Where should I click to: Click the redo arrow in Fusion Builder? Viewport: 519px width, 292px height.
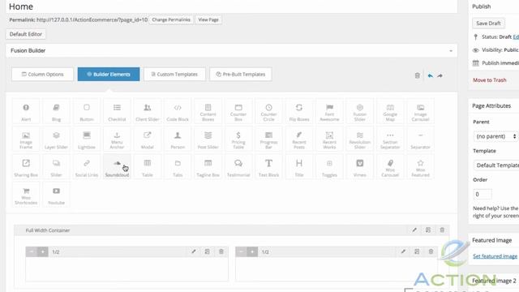pos(440,75)
